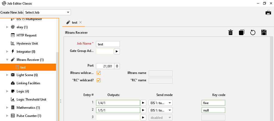Open the Create New Job dropdown
Image resolution: width=274 pixels, height=121 pixels.
click(47, 13)
